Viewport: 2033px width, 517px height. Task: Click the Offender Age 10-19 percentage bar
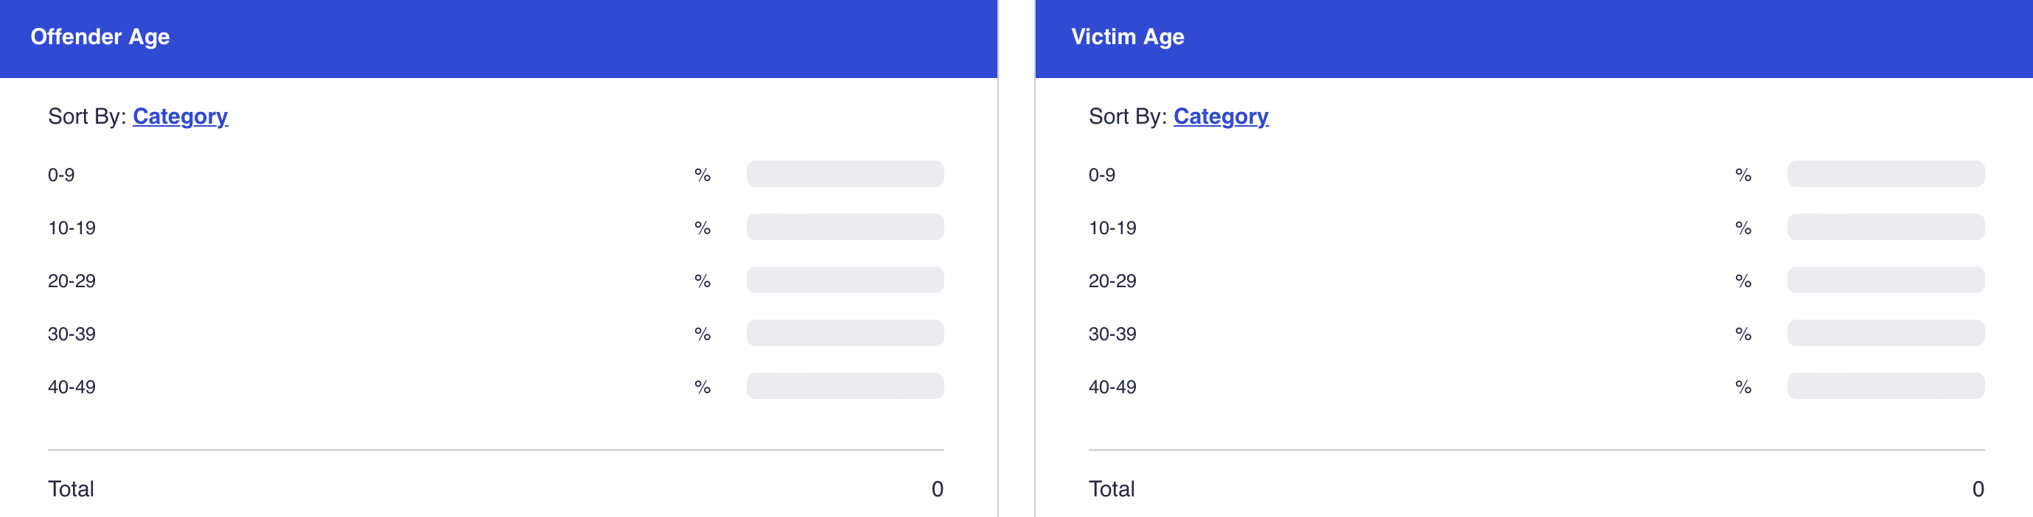[845, 227]
